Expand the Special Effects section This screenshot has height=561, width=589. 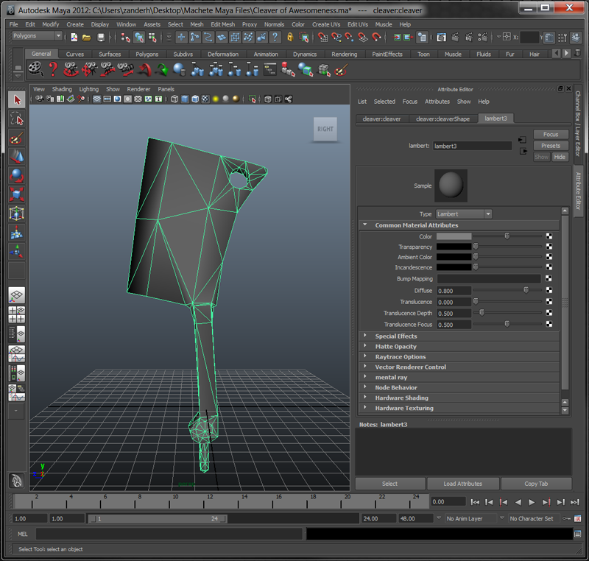(x=396, y=336)
